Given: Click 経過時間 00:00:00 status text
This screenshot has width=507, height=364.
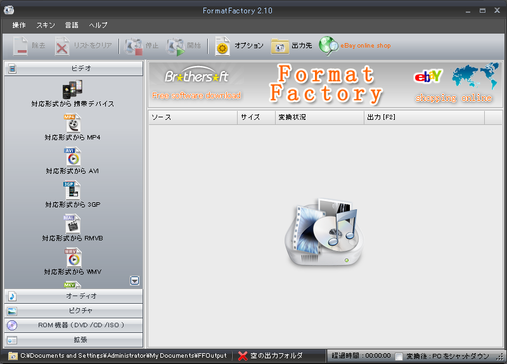Looking at the screenshot, I should 361,356.
